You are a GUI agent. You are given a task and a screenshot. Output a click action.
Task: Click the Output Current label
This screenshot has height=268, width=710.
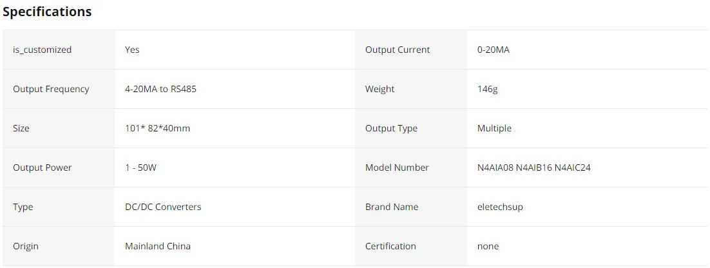click(398, 50)
